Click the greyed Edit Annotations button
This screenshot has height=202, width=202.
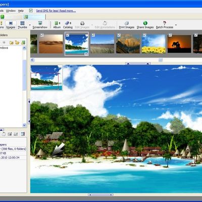coord(105,25)
